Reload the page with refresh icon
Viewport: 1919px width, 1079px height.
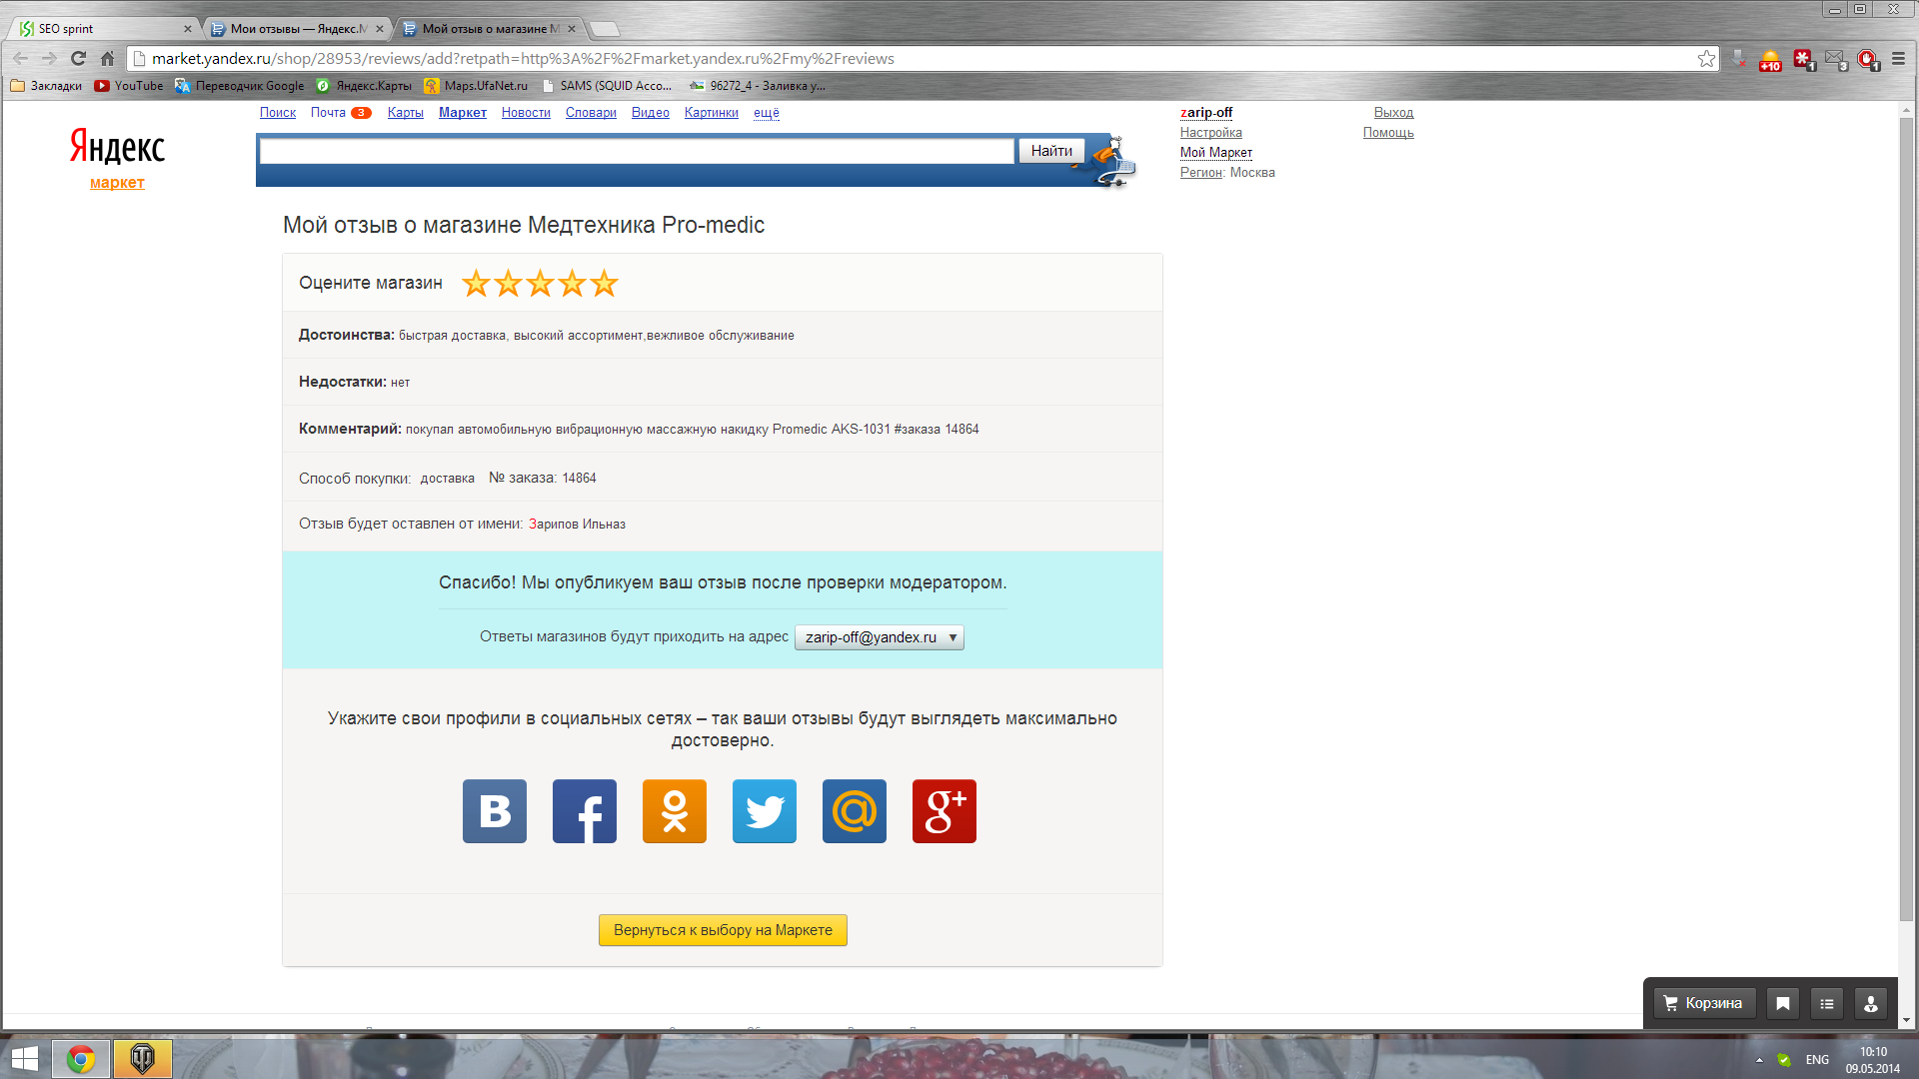(78, 59)
